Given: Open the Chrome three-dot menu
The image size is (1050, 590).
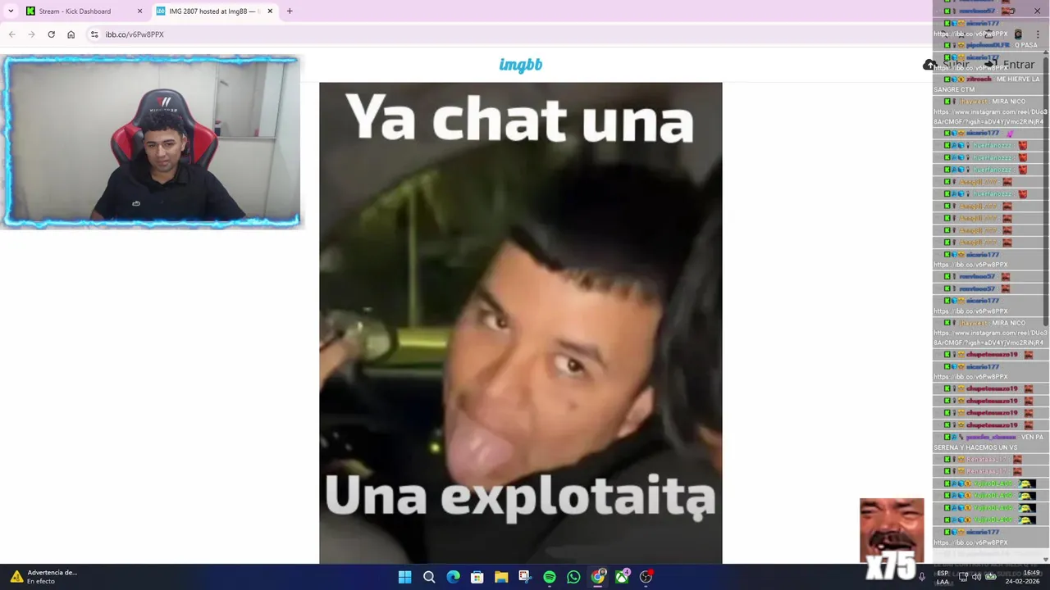Looking at the screenshot, I should tap(1037, 34).
